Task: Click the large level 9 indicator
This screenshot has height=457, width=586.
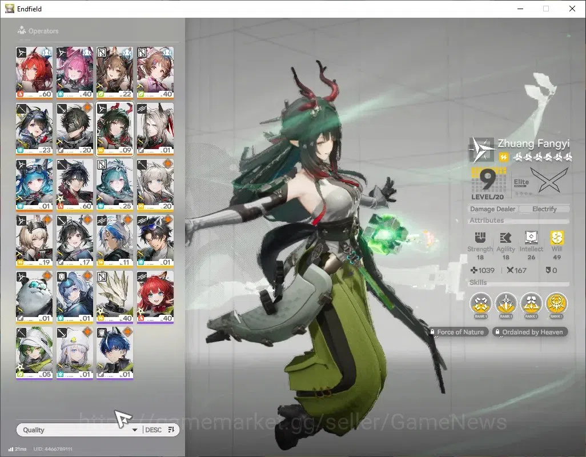Action: (x=487, y=180)
